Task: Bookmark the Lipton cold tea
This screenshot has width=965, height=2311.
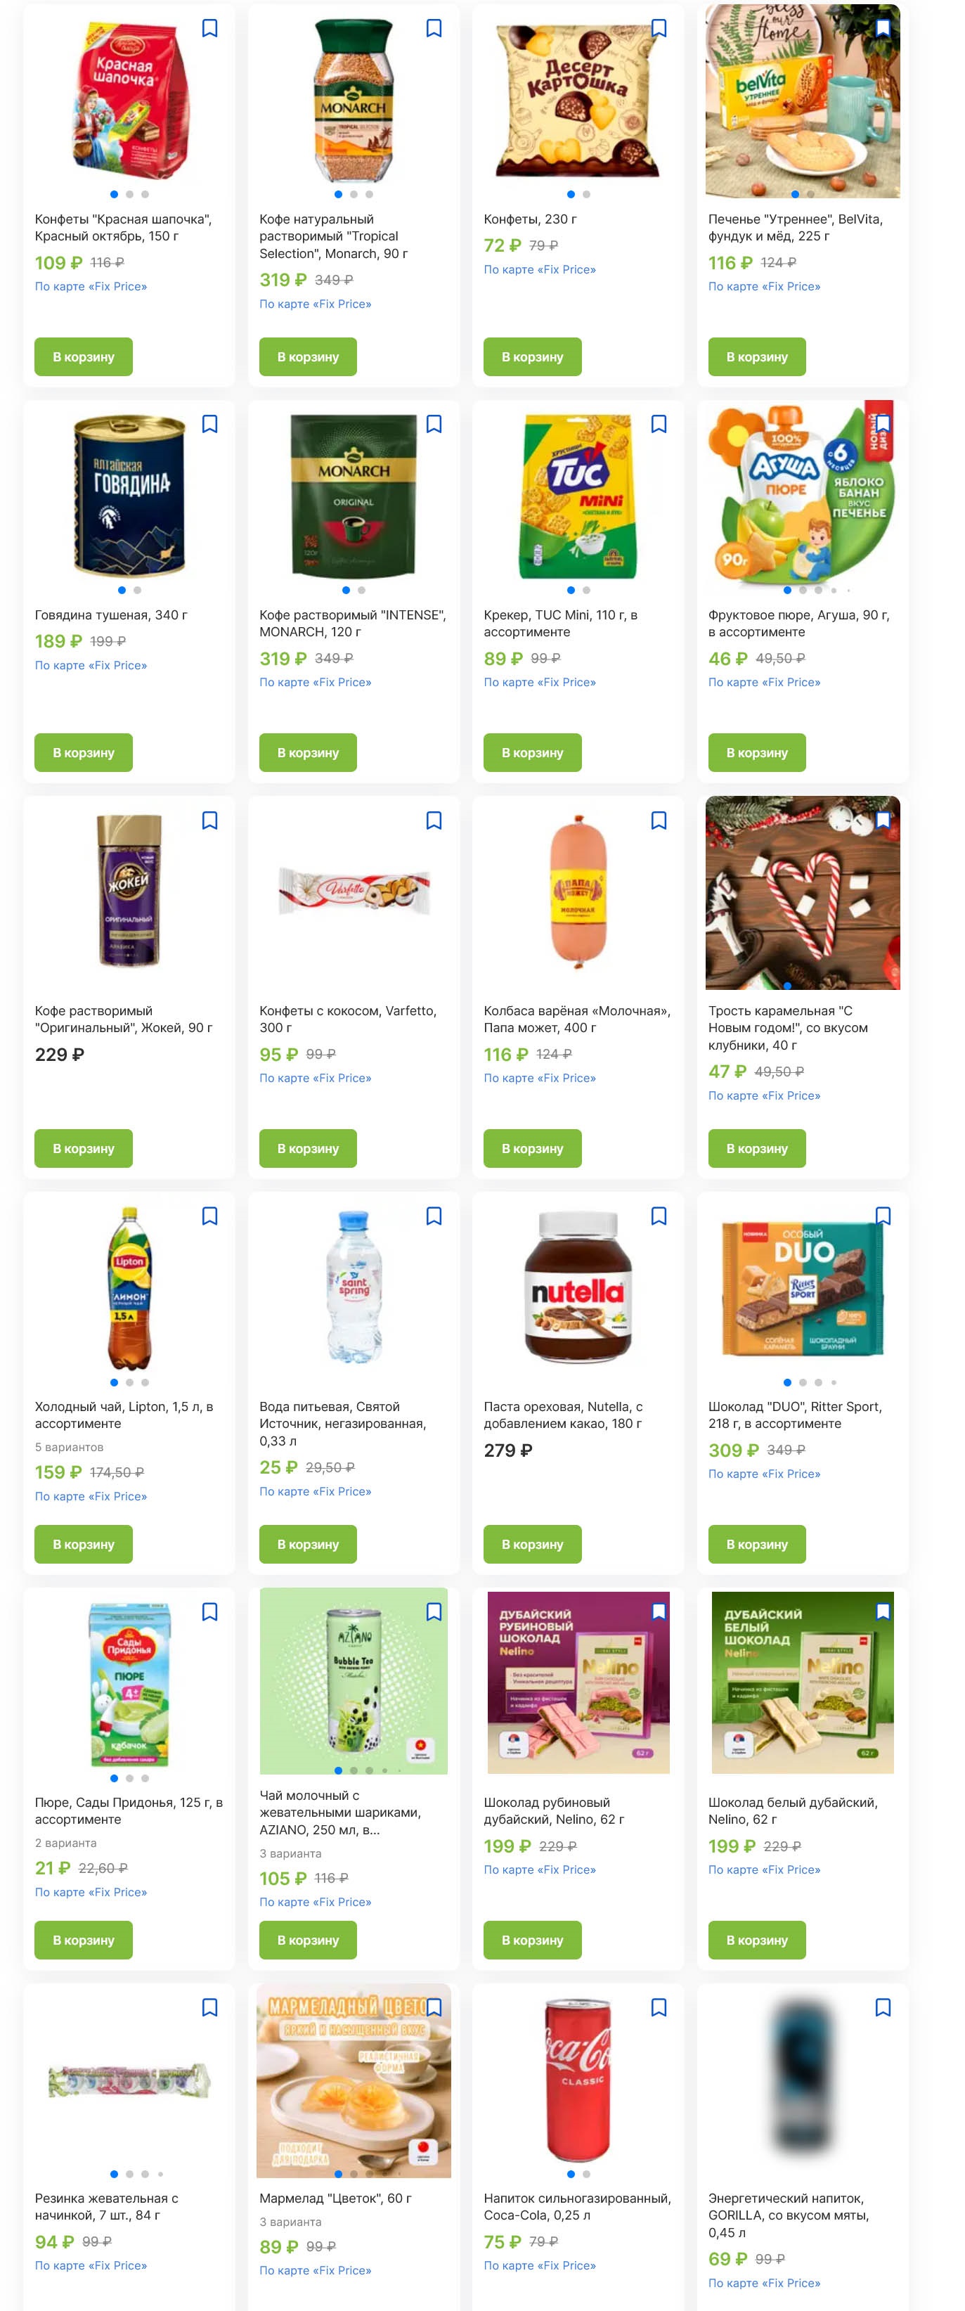Action: pos(210,1216)
